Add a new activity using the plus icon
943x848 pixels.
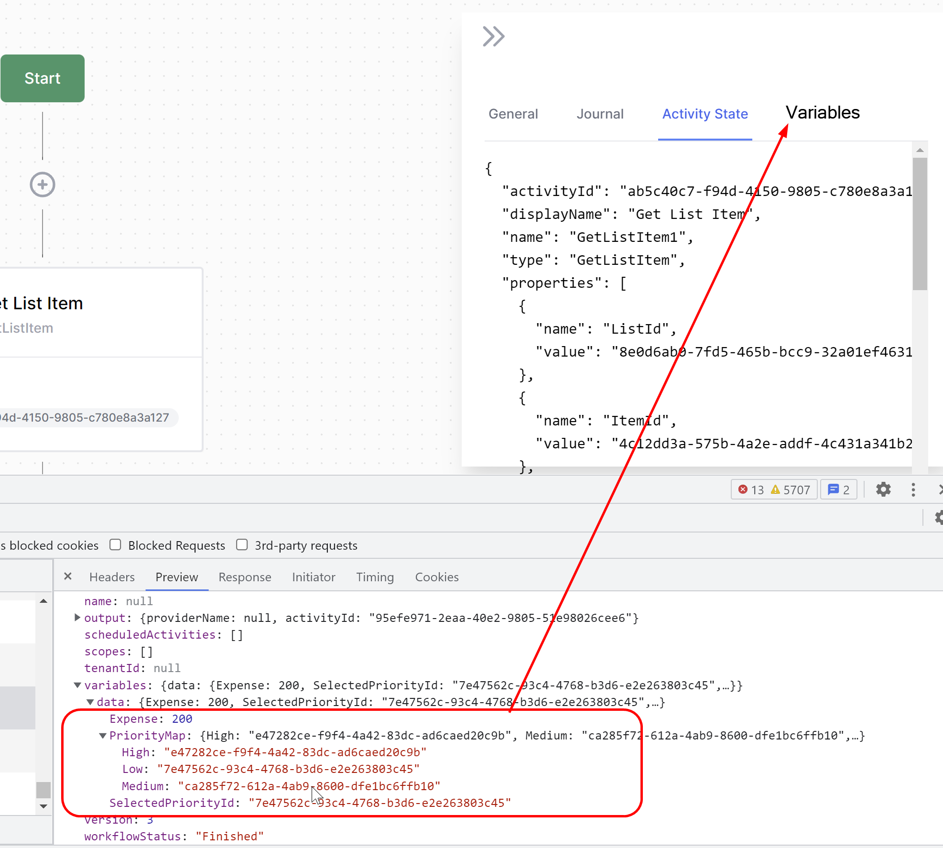42,185
